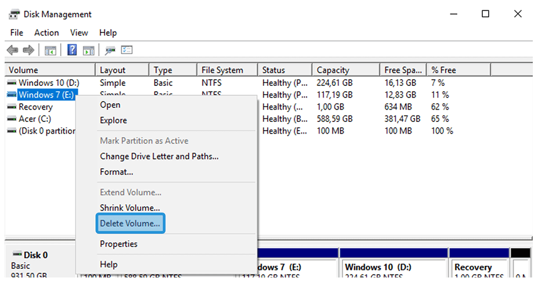Open the Action menu
Image resolution: width=556 pixels, height=292 pixels.
[46, 33]
